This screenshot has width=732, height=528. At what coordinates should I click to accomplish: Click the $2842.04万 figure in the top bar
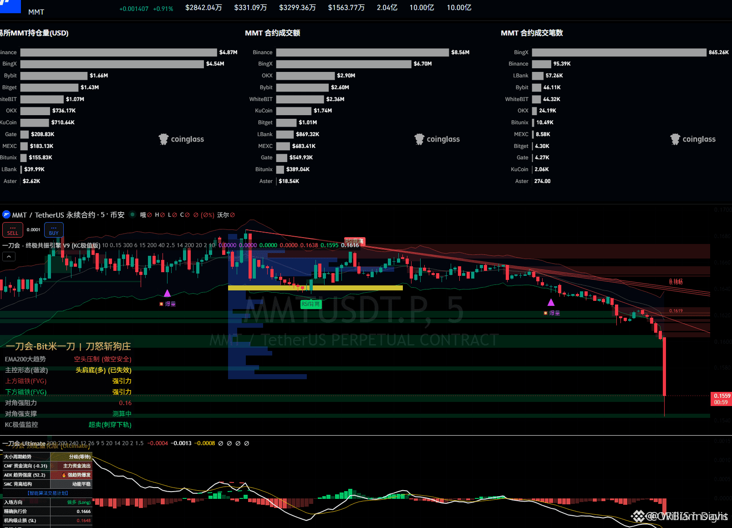tap(204, 8)
